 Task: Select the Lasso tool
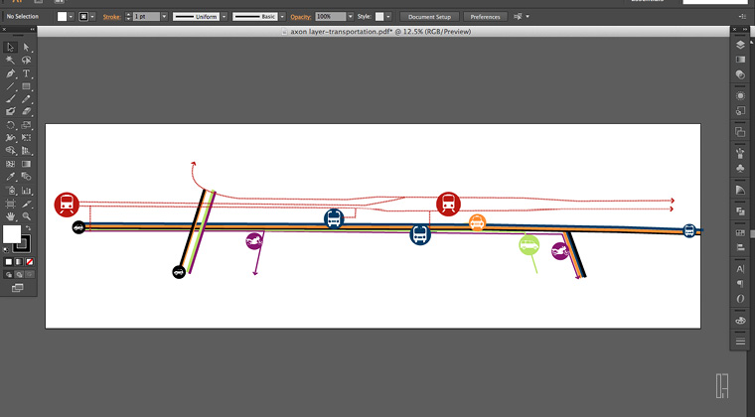(x=27, y=61)
